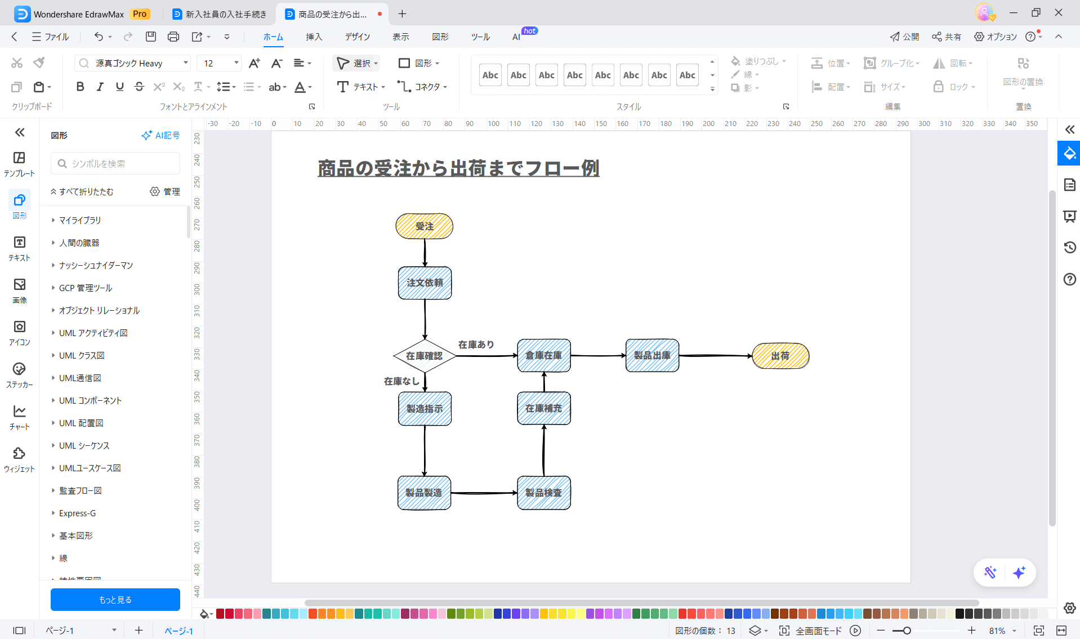Click the シンボルを検索 search field
The height and width of the screenshot is (639, 1080).
coord(115,163)
